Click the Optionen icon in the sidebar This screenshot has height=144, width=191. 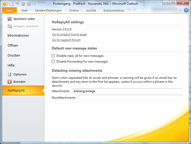(10, 74)
